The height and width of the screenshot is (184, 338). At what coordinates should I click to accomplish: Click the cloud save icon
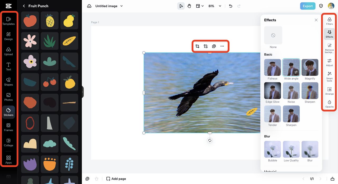click(x=89, y=6)
